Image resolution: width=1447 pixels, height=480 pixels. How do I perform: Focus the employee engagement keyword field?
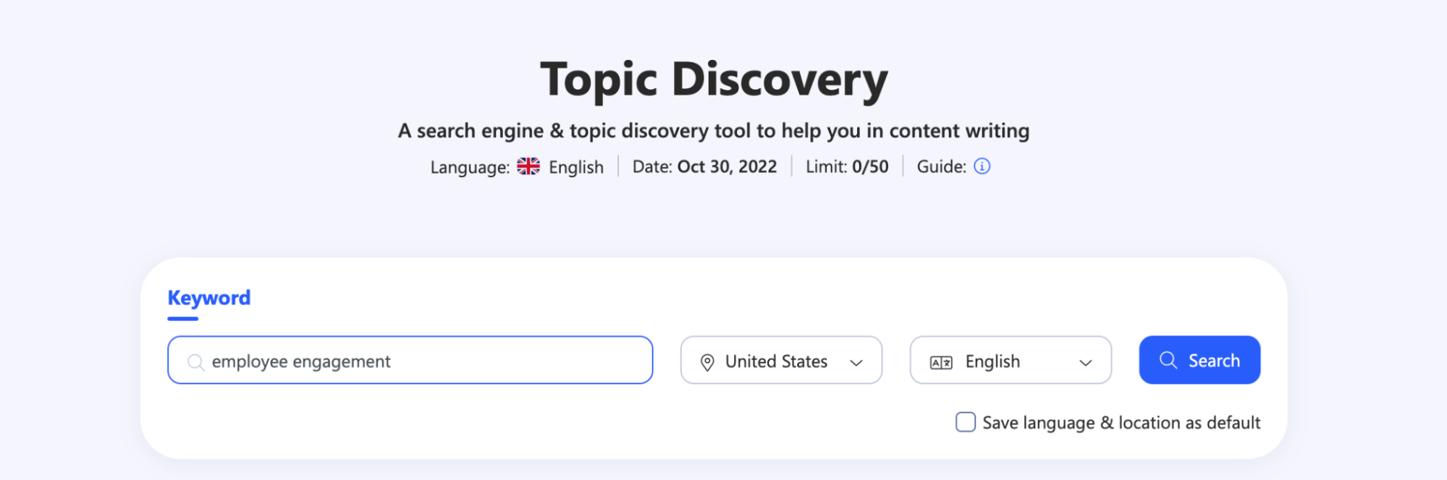pyautogui.click(x=410, y=360)
